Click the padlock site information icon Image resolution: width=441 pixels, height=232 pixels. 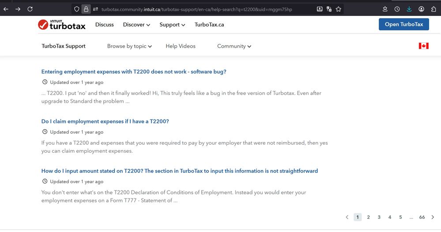pos(87,9)
